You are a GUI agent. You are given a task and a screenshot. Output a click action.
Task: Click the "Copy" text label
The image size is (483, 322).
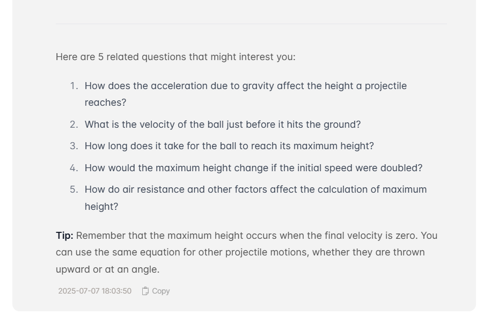[161, 291]
